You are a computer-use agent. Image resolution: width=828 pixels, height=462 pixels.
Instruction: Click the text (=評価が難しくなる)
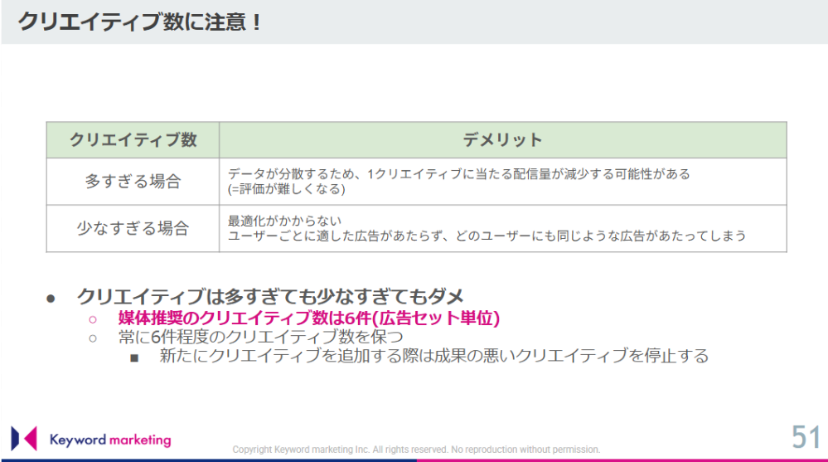click(x=286, y=189)
